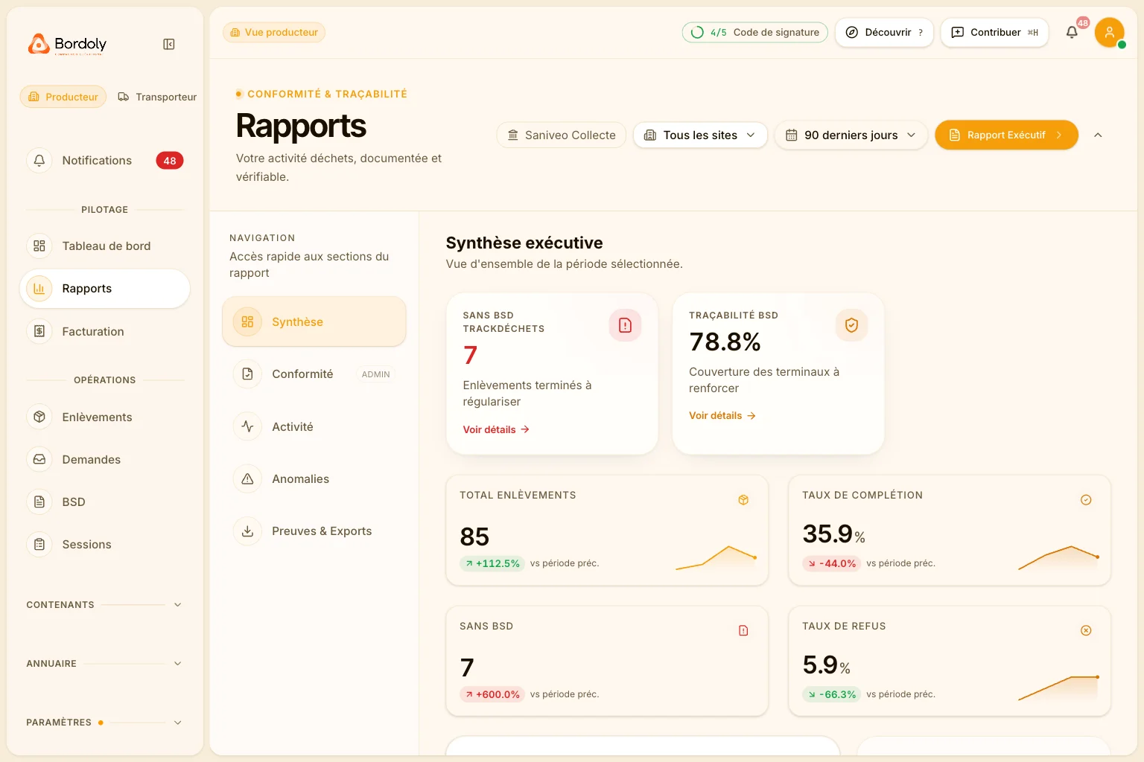Image resolution: width=1144 pixels, height=762 pixels.
Task: Click the BSD document icon
Action: pos(39,502)
